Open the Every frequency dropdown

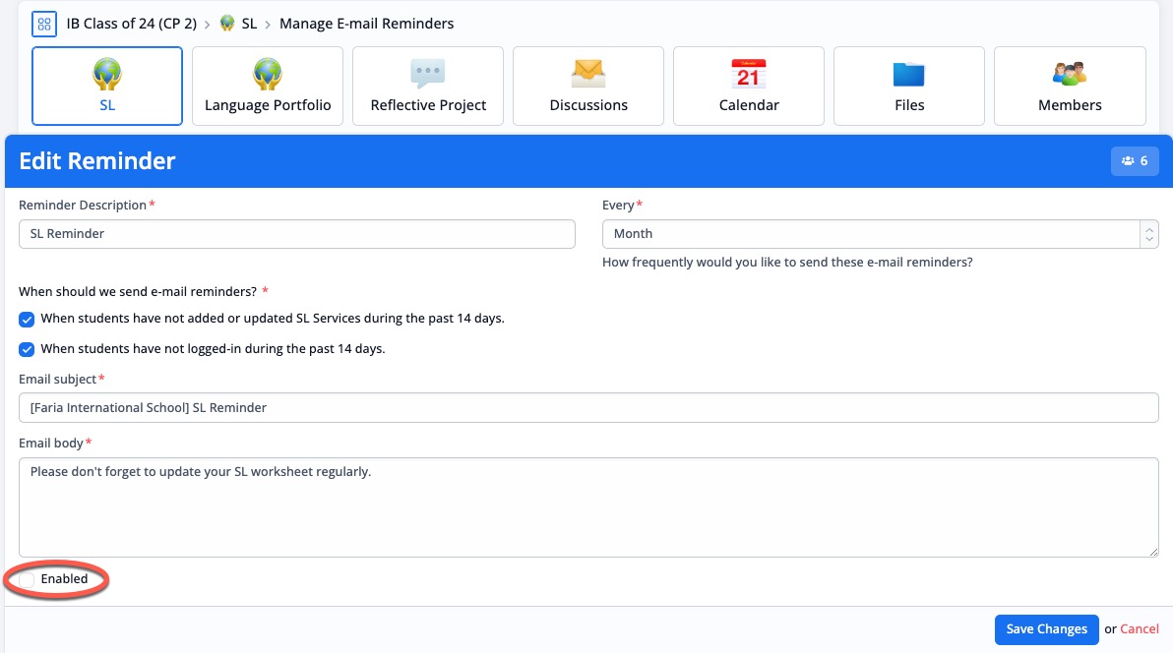(881, 234)
